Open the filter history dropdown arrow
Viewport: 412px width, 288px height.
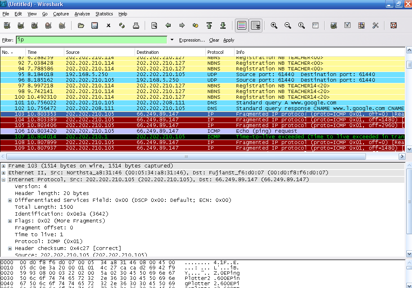172,40
